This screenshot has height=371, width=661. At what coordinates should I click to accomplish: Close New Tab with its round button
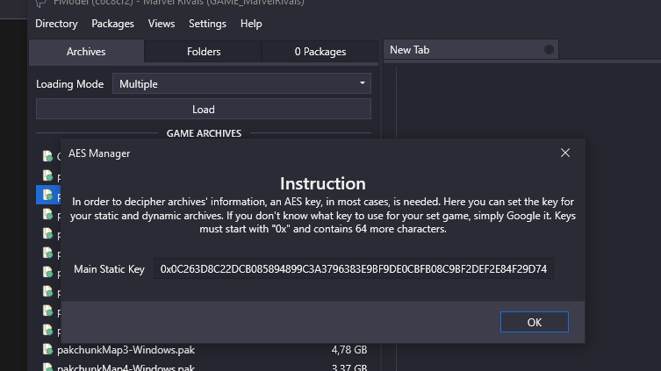tap(549, 50)
